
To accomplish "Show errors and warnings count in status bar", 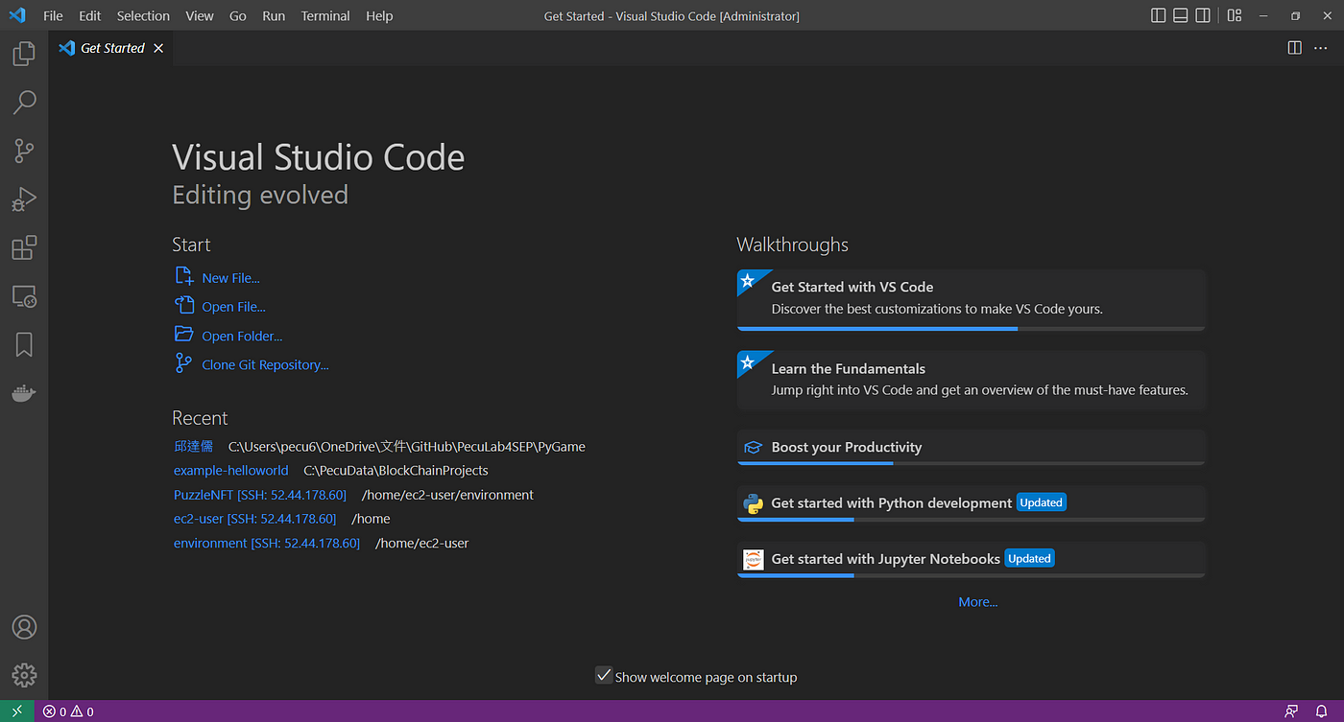I will 68,711.
